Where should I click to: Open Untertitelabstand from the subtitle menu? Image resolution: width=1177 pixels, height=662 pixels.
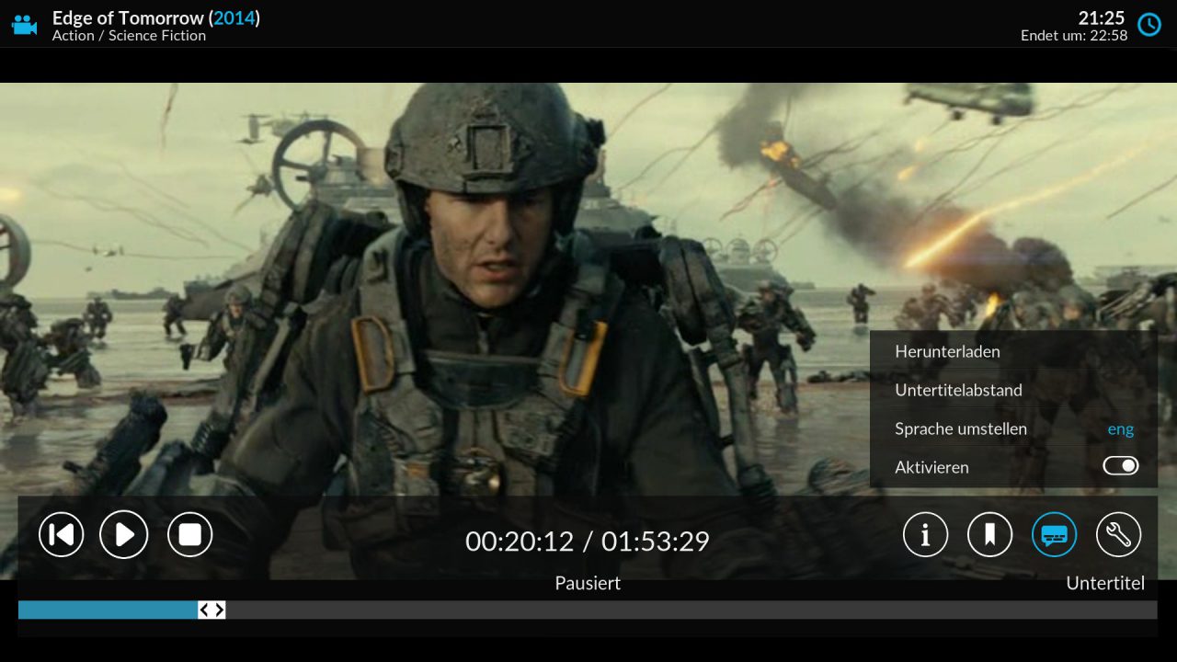click(x=959, y=390)
